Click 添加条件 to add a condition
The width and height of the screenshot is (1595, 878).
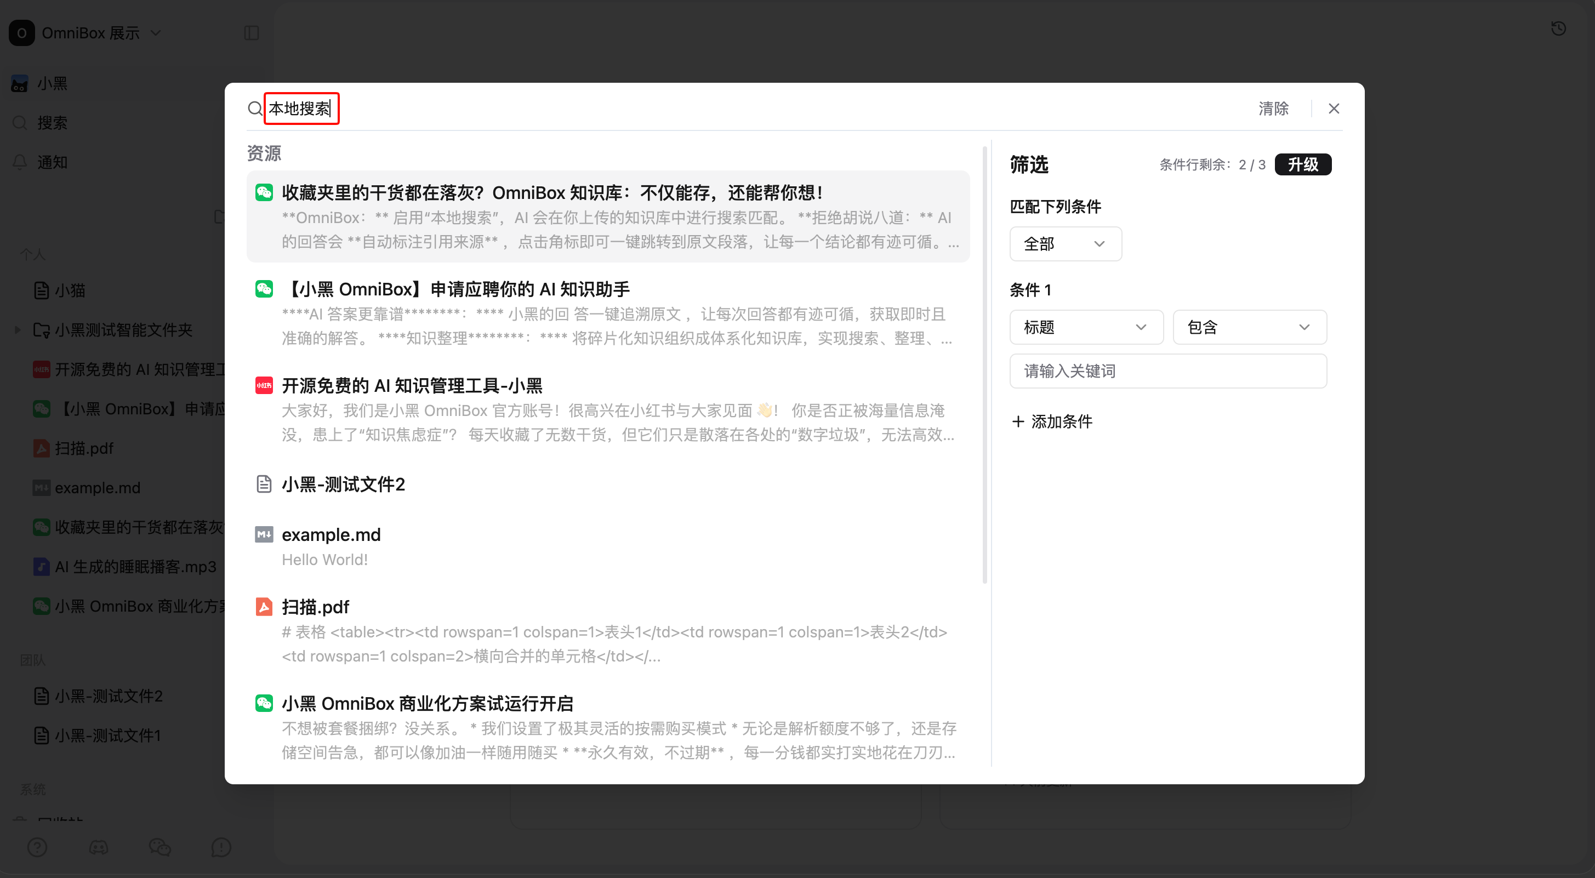coord(1052,421)
